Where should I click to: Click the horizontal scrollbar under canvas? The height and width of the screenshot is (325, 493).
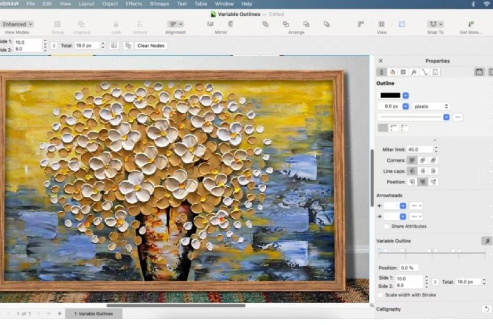tap(176, 305)
